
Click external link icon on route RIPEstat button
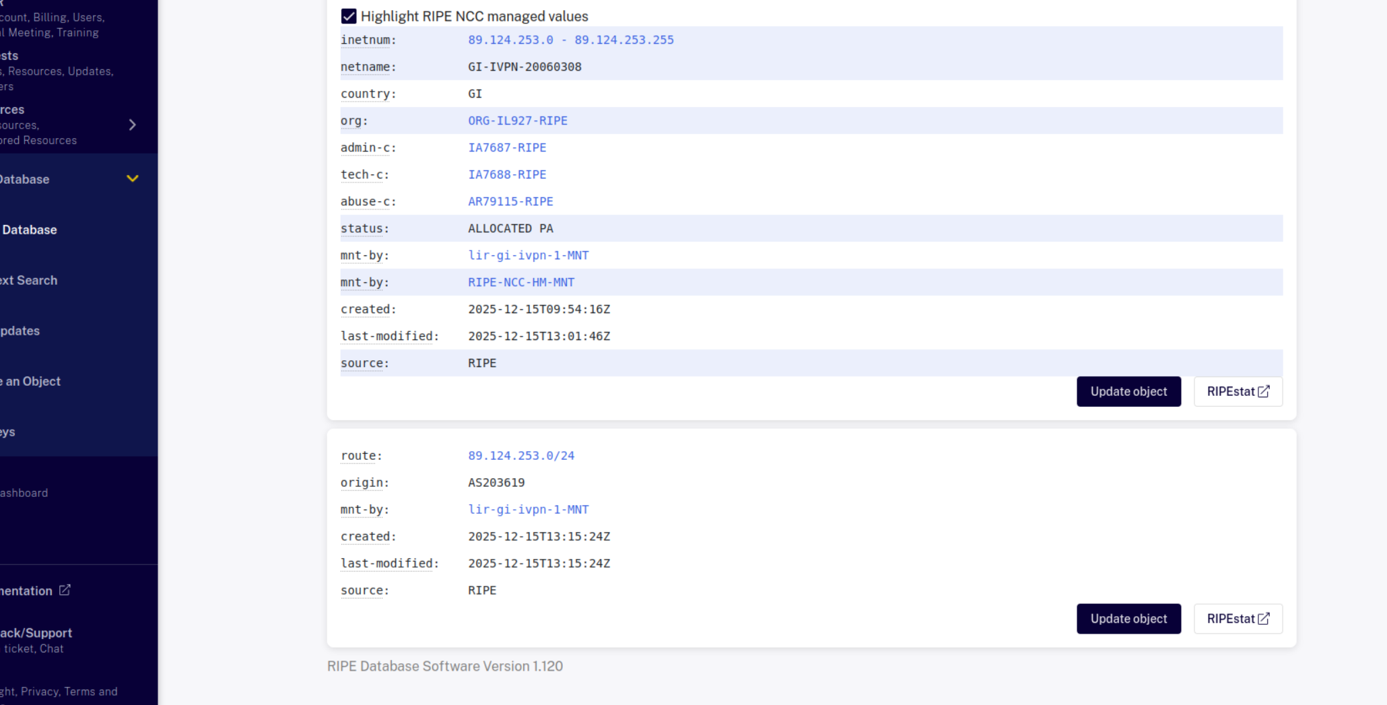tap(1264, 619)
